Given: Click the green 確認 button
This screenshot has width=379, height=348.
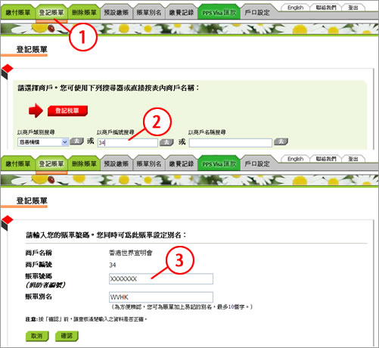Looking at the screenshot, I should coord(67,336).
